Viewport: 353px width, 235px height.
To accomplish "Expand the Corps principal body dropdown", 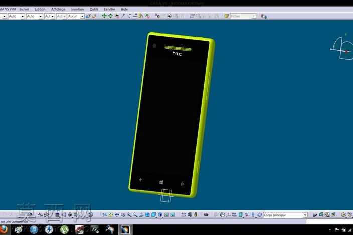I will 305,215.
